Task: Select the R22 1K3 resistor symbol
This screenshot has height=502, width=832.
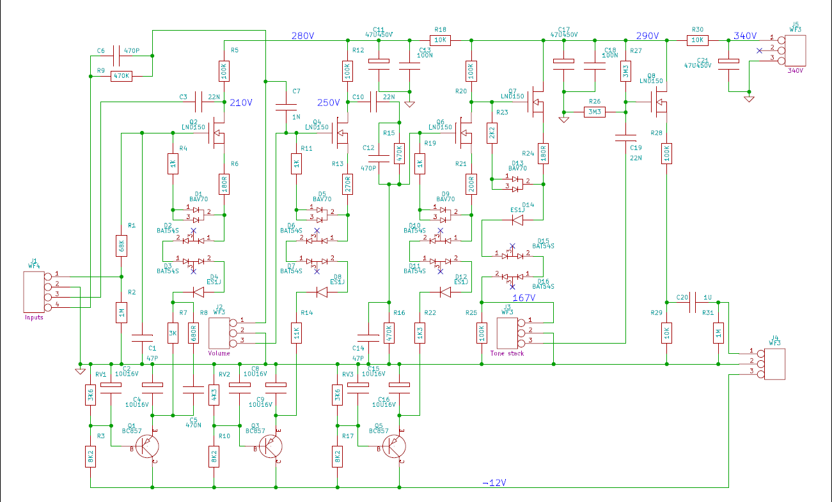Action: coord(420,333)
